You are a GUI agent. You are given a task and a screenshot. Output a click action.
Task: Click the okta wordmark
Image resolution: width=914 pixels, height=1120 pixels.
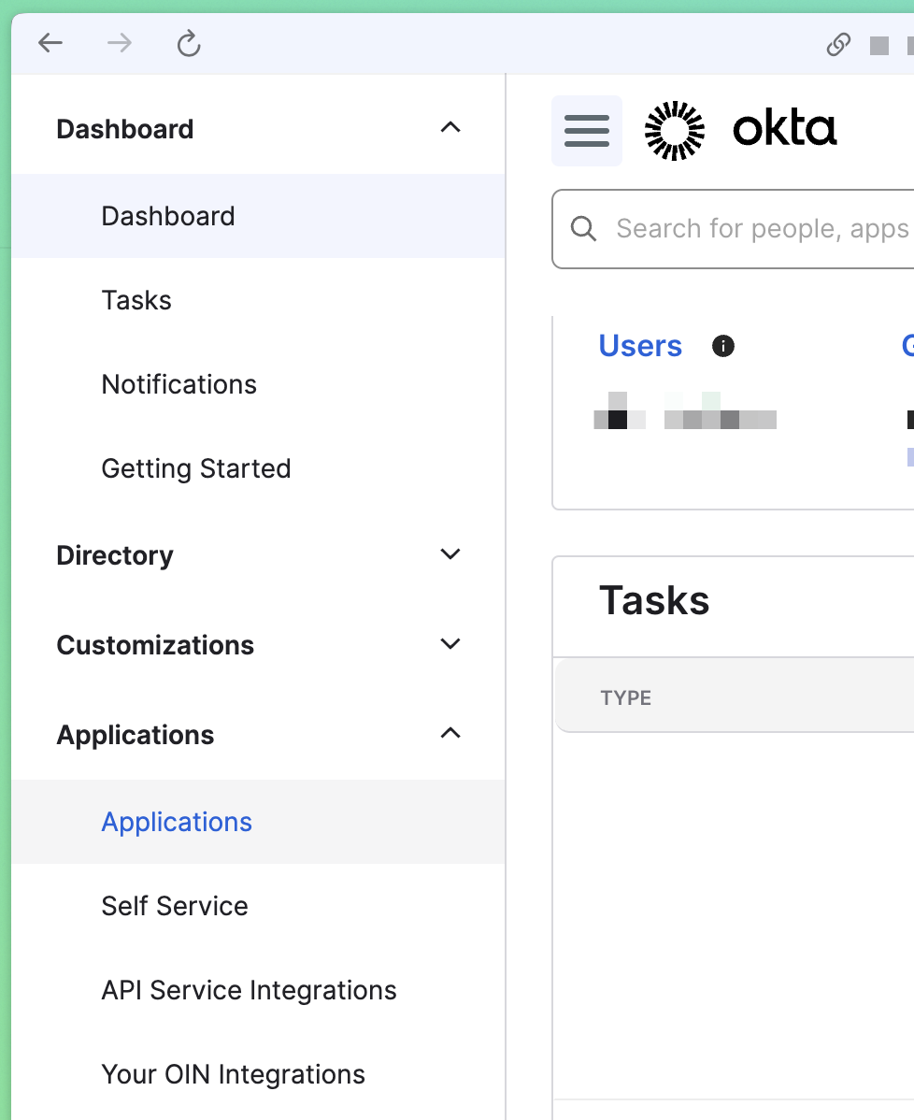(785, 129)
